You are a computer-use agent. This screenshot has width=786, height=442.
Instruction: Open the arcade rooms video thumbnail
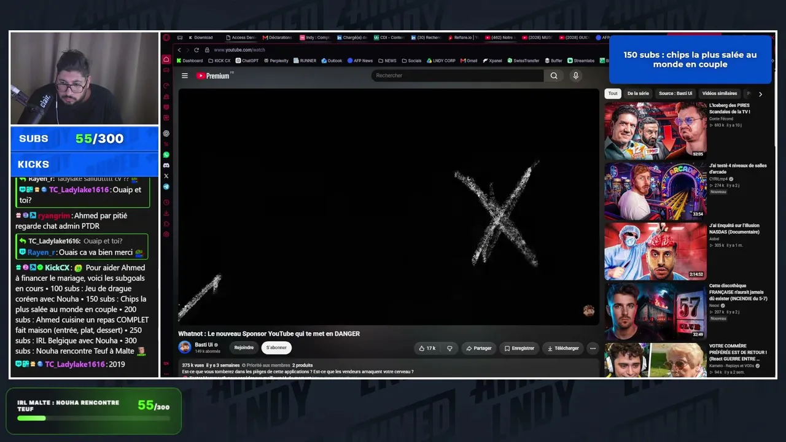coord(656,191)
